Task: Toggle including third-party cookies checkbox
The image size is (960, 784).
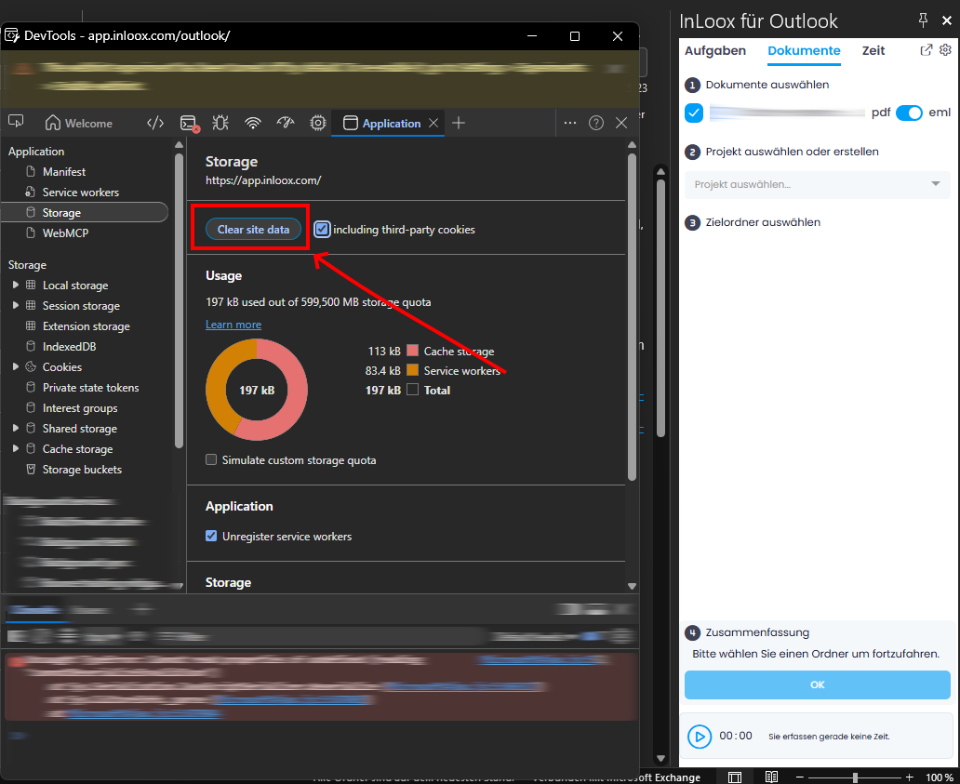Action: (322, 230)
